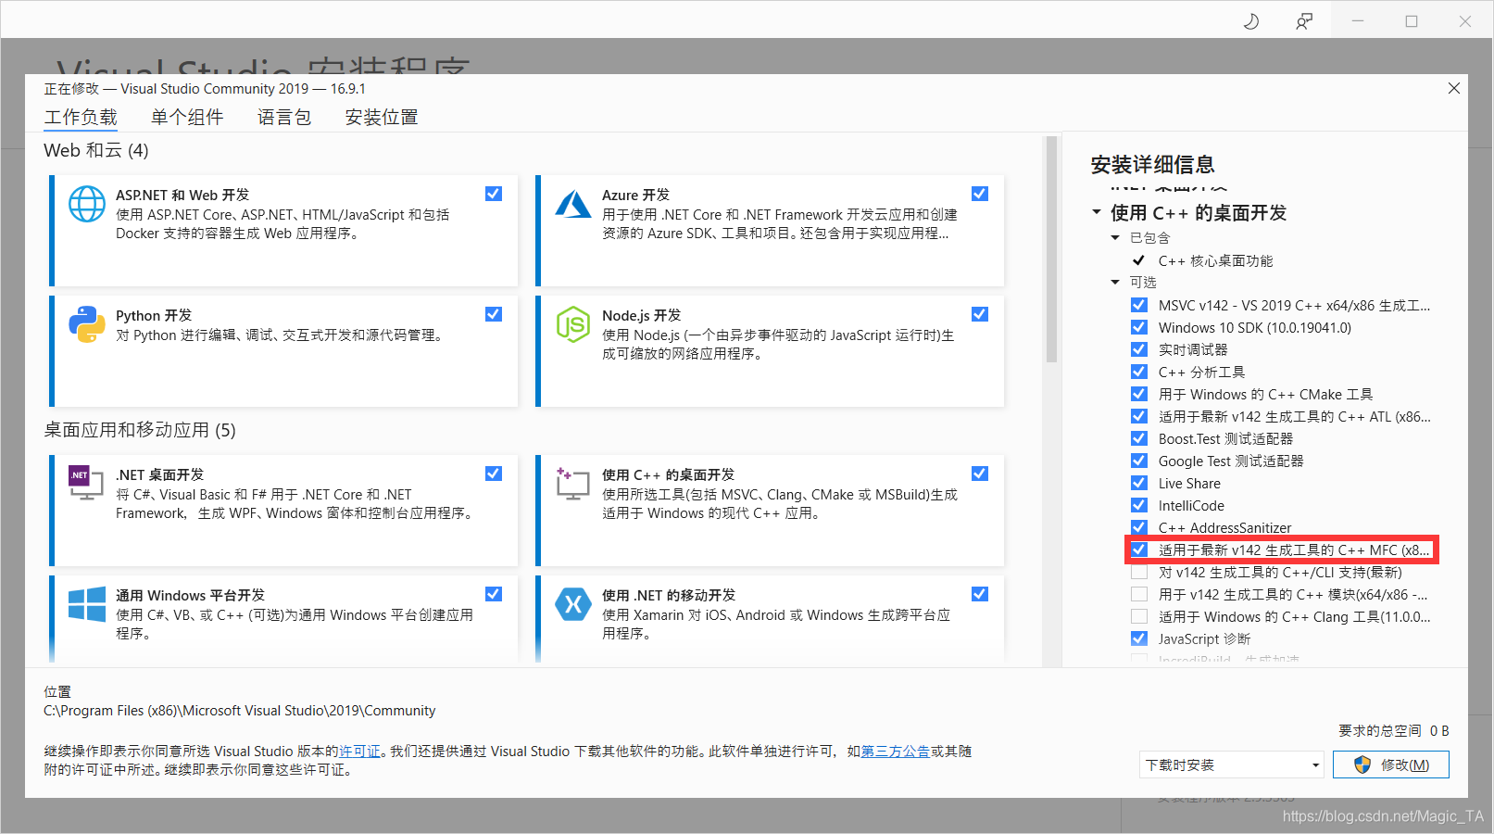This screenshot has width=1494, height=834.
Task: Toggle Live Share checkbox
Action: tap(1139, 483)
